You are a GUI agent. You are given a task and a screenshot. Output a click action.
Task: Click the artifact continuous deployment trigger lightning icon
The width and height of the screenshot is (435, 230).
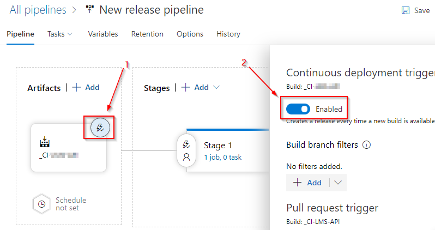(x=100, y=128)
